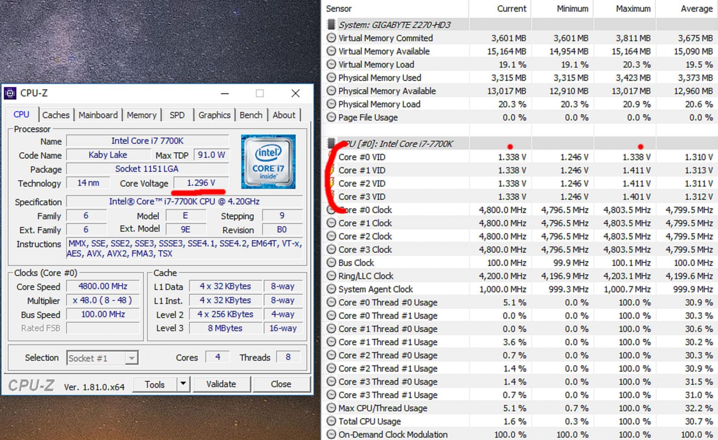Click the icon beside On-Demand Clock Modulation

click(x=331, y=434)
